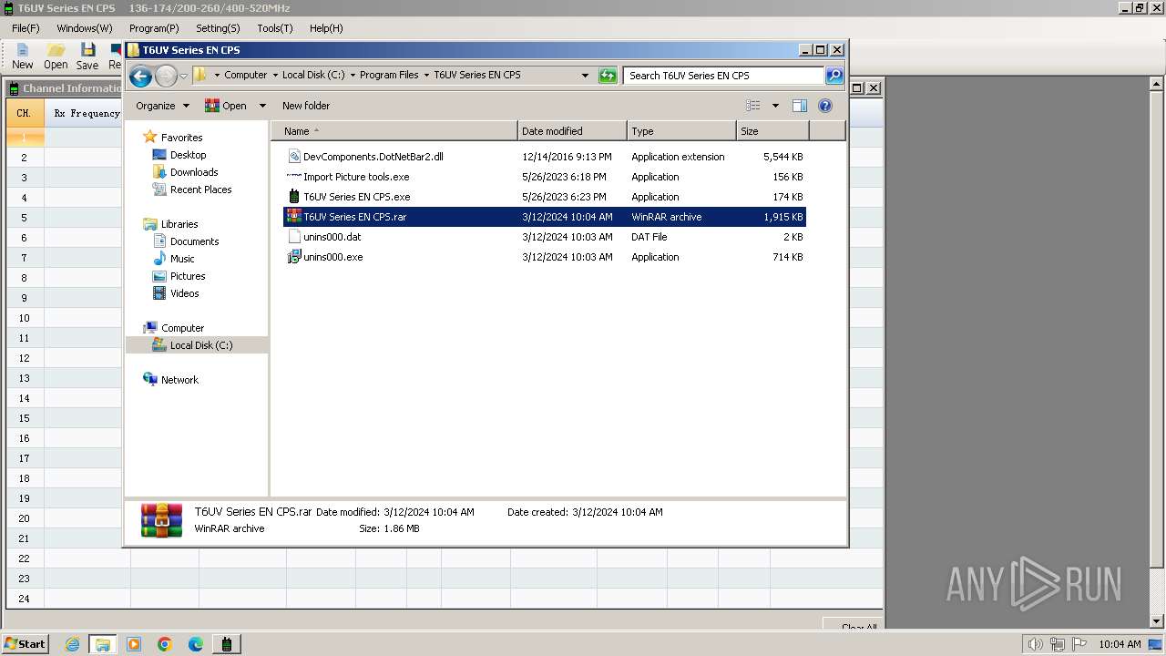This screenshot has width=1166, height=656.
Task: Open Windows(W) menu
Action: click(x=85, y=28)
